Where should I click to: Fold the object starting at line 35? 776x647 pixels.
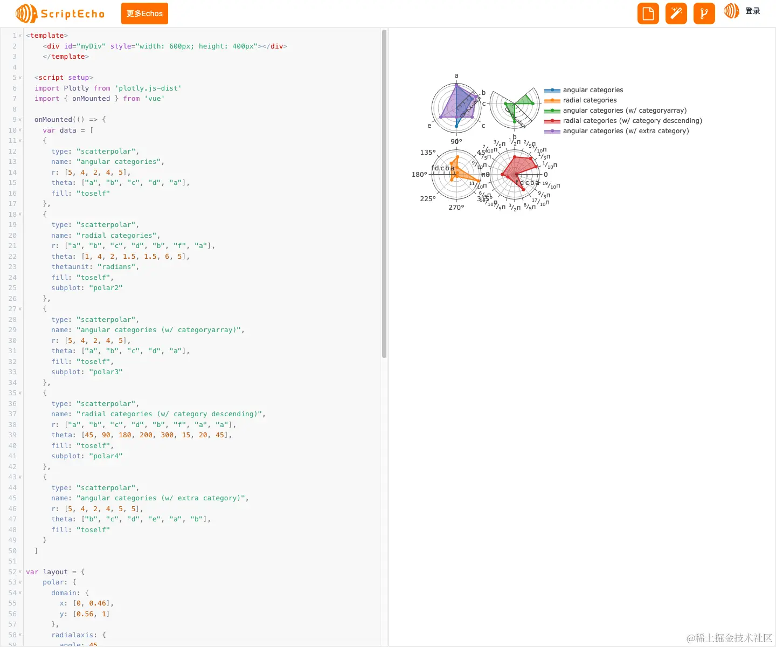click(x=20, y=393)
